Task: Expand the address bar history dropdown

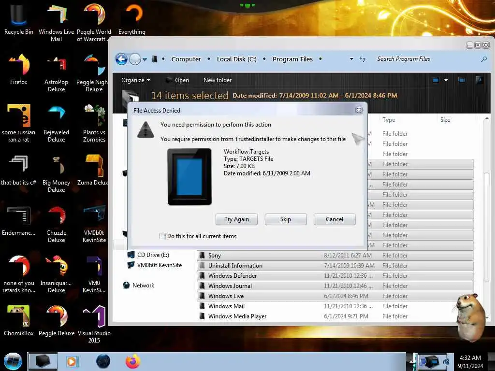Action: [x=351, y=59]
